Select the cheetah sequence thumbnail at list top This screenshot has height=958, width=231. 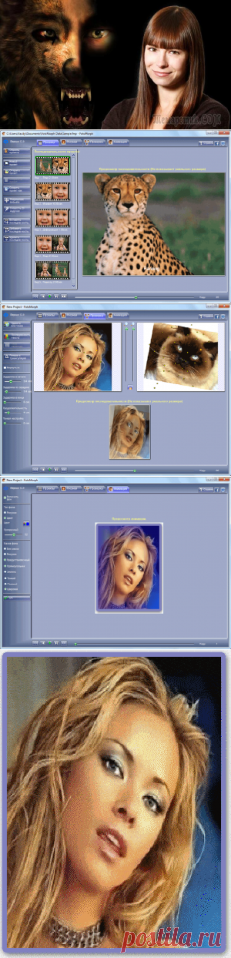52,165
